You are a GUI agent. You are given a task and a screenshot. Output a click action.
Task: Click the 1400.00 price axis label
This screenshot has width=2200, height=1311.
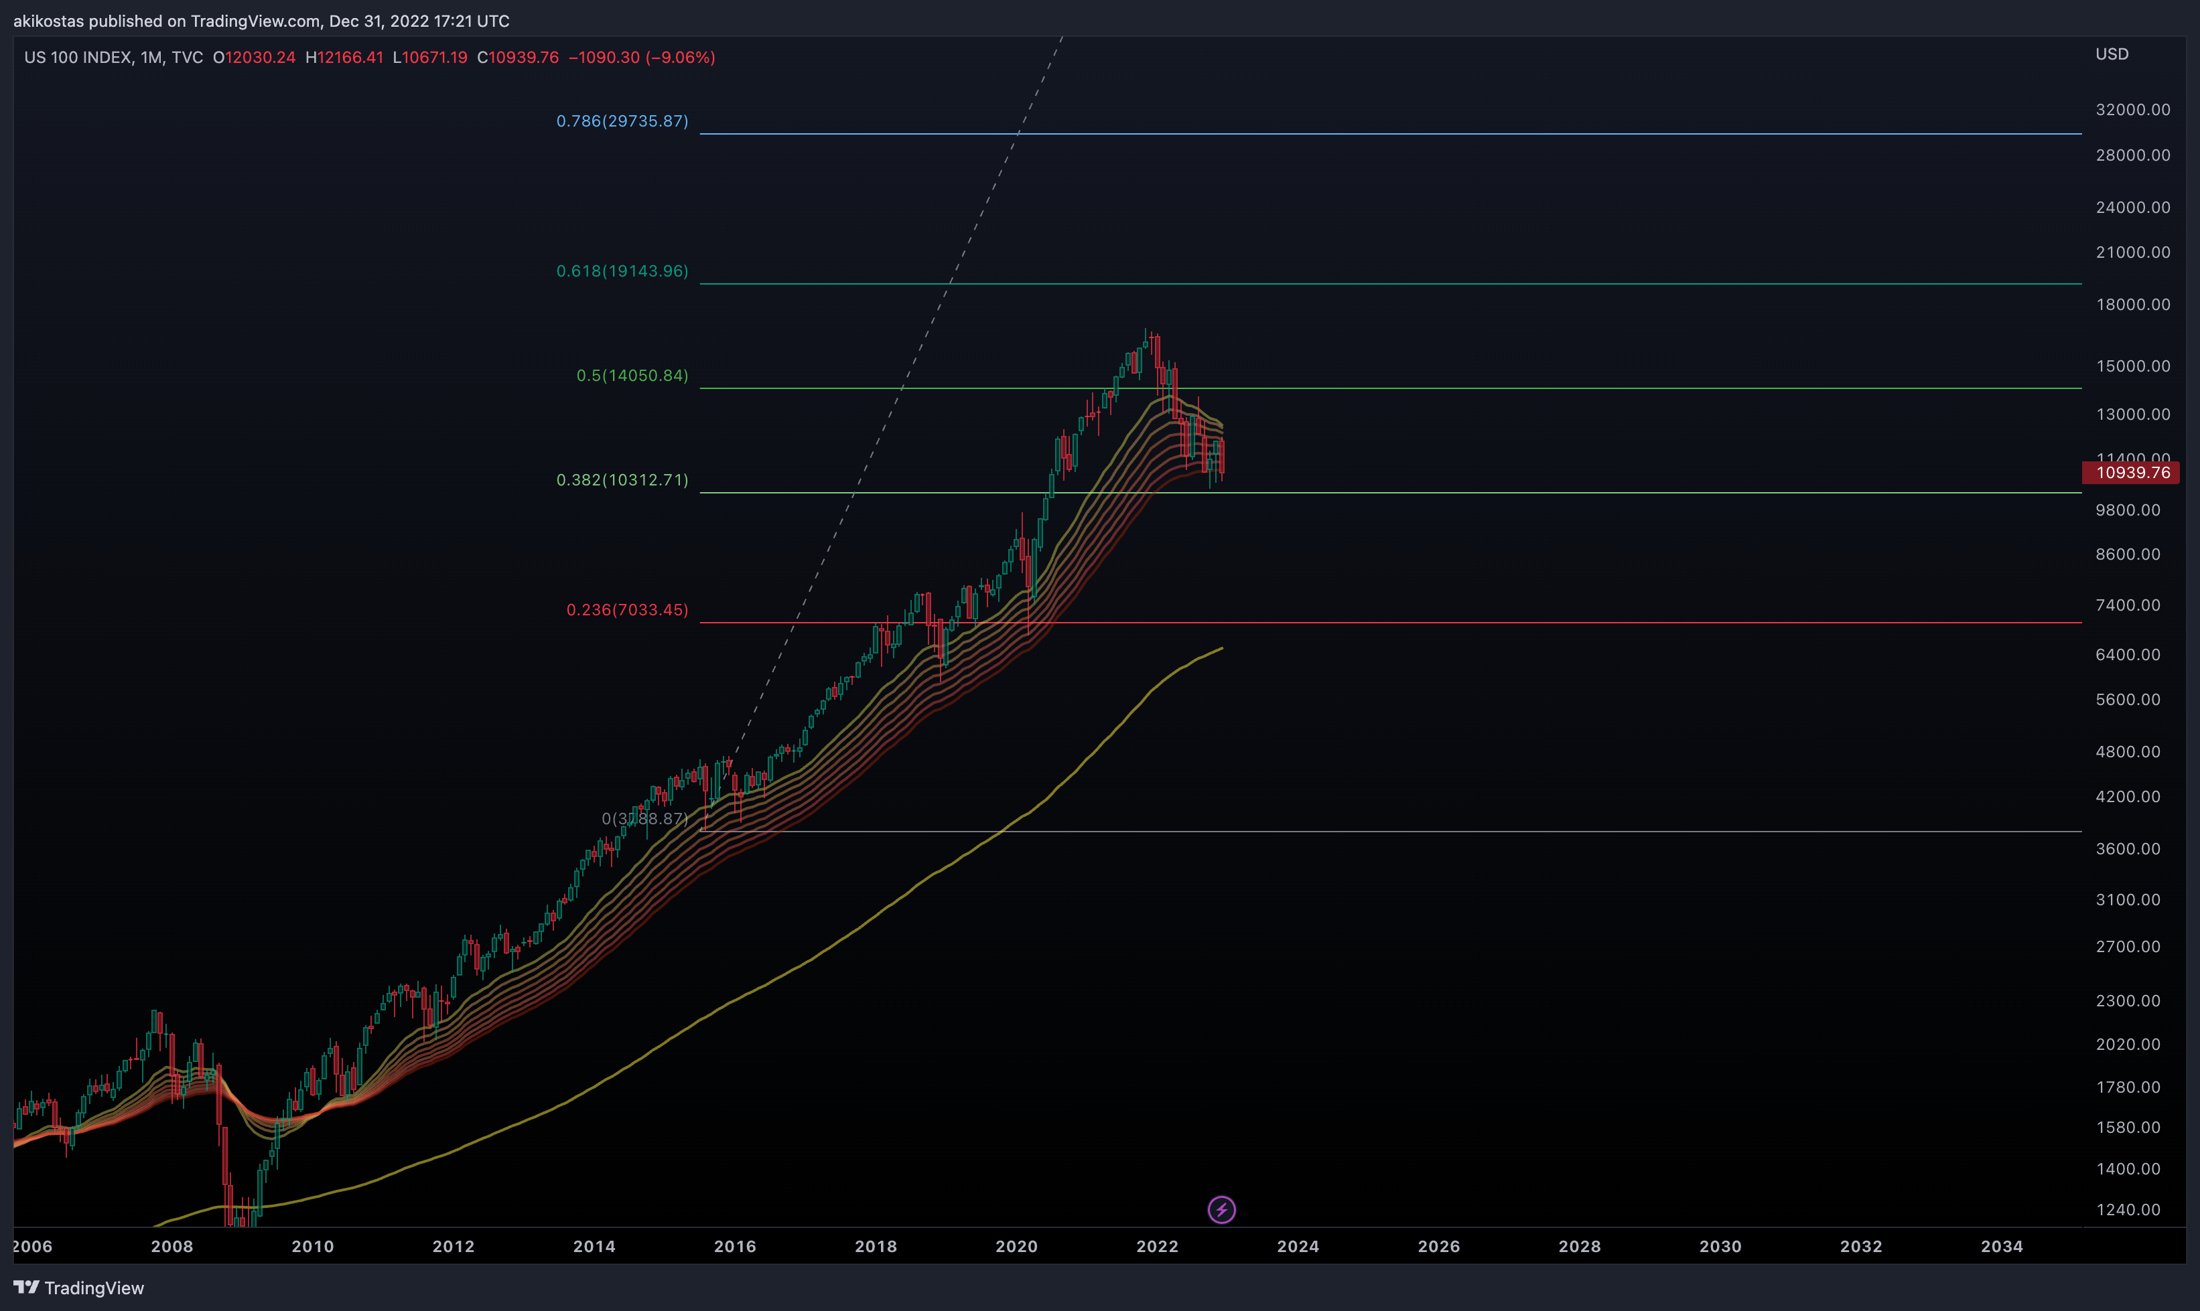point(2128,1170)
